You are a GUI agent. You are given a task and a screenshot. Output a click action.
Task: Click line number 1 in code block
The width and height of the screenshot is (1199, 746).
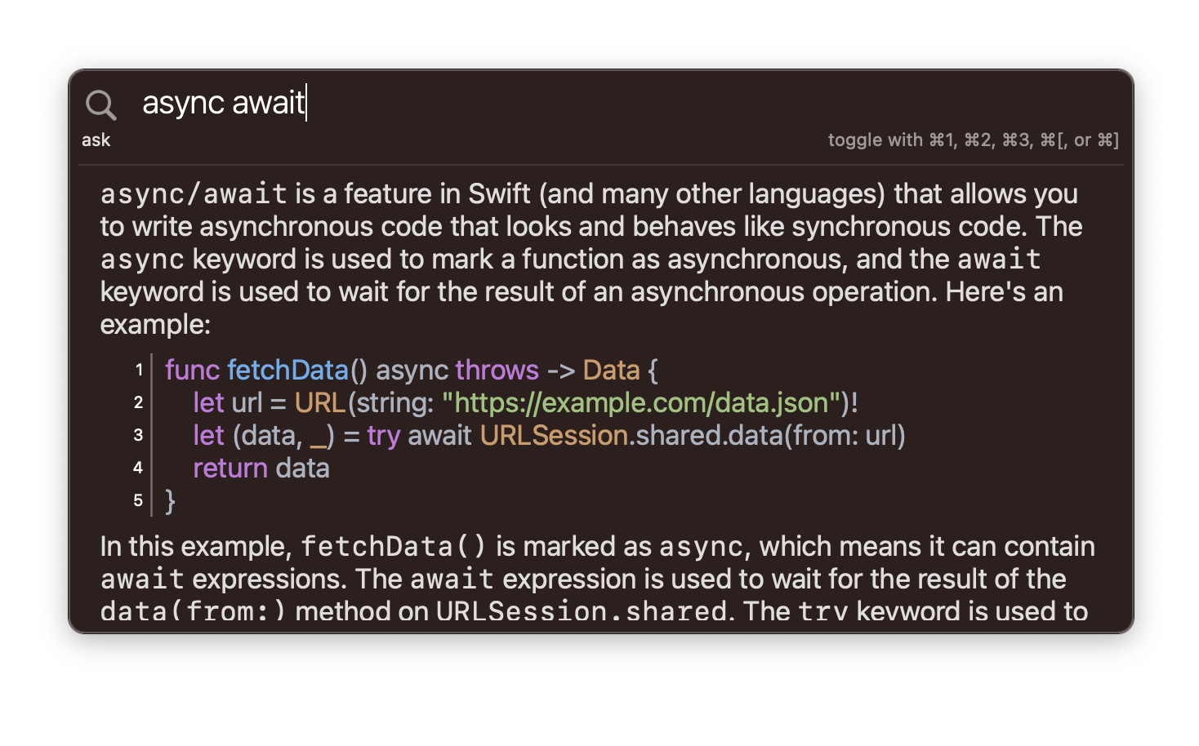(139, 370)
